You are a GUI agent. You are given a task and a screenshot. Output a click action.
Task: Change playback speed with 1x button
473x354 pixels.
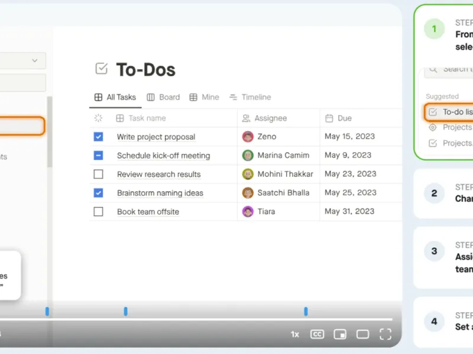(294, 335)
